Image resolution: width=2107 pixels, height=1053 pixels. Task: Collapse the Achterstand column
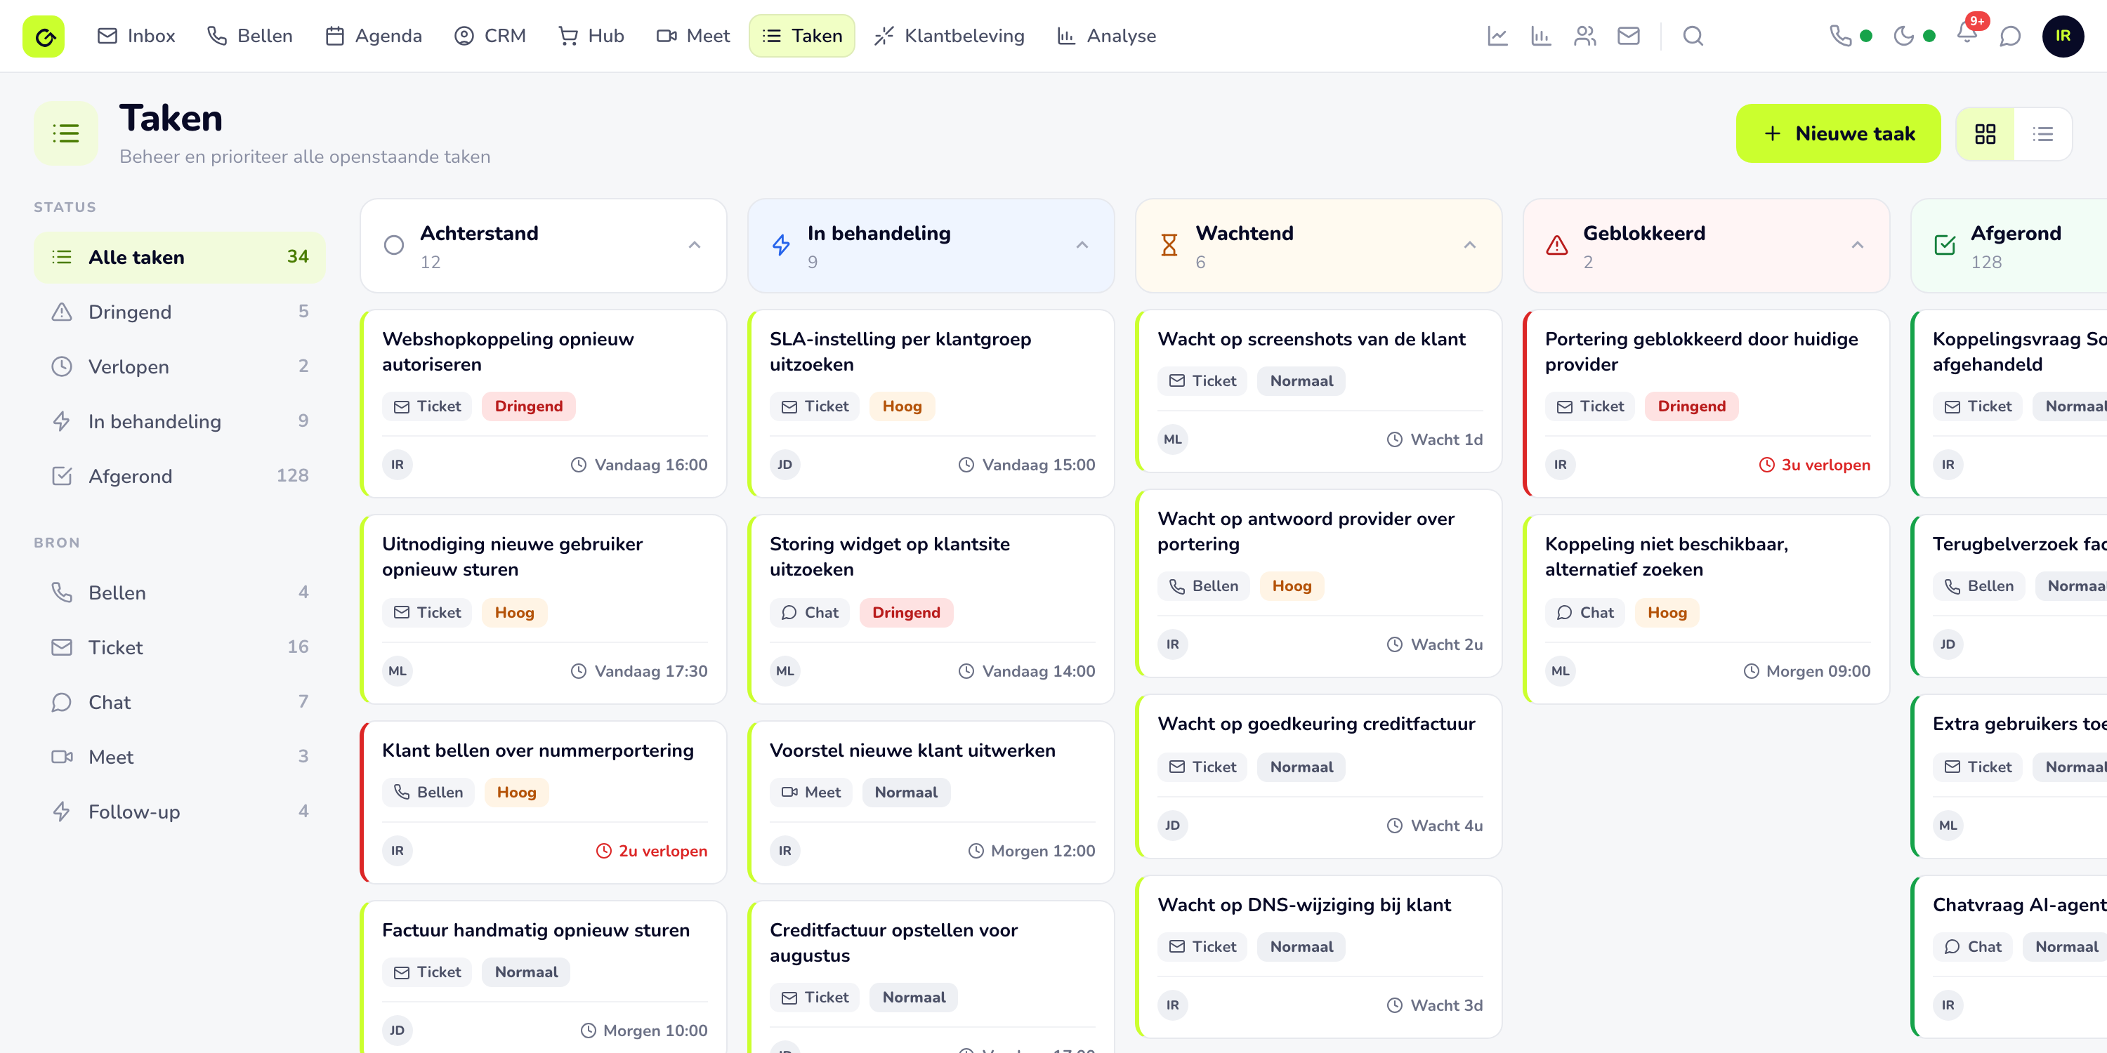695,245
